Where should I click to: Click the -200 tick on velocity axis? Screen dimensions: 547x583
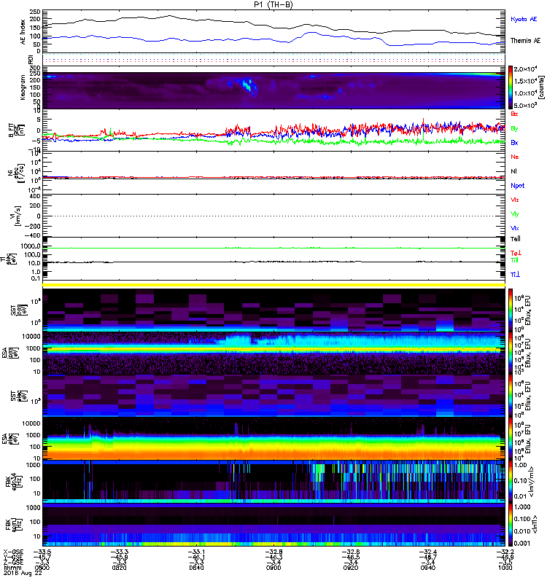pyautogui.click(x=33, y=226)
